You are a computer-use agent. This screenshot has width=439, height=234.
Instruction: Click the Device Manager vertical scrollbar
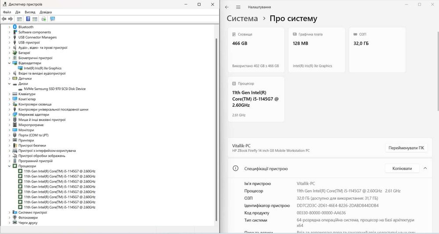[216, 129]
